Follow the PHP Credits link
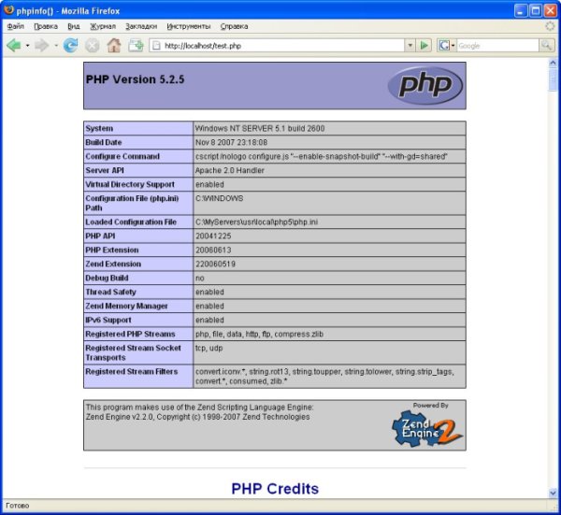561x515 pixels. coord(275,489)
